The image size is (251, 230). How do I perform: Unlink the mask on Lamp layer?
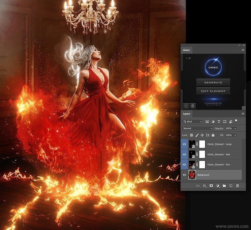[x=197, y=144]
